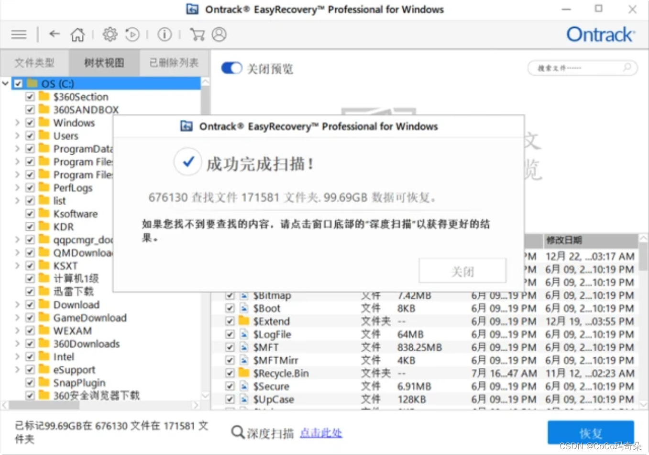Uncheck the $MFTMirr file checkbox
649x455 pixels.
pos(230,360)
